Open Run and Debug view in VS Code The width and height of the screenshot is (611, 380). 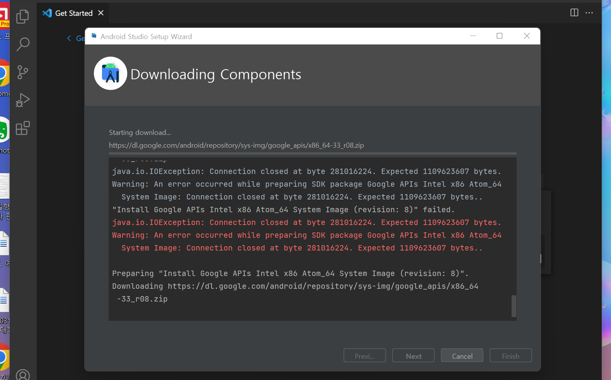point(23,100)
